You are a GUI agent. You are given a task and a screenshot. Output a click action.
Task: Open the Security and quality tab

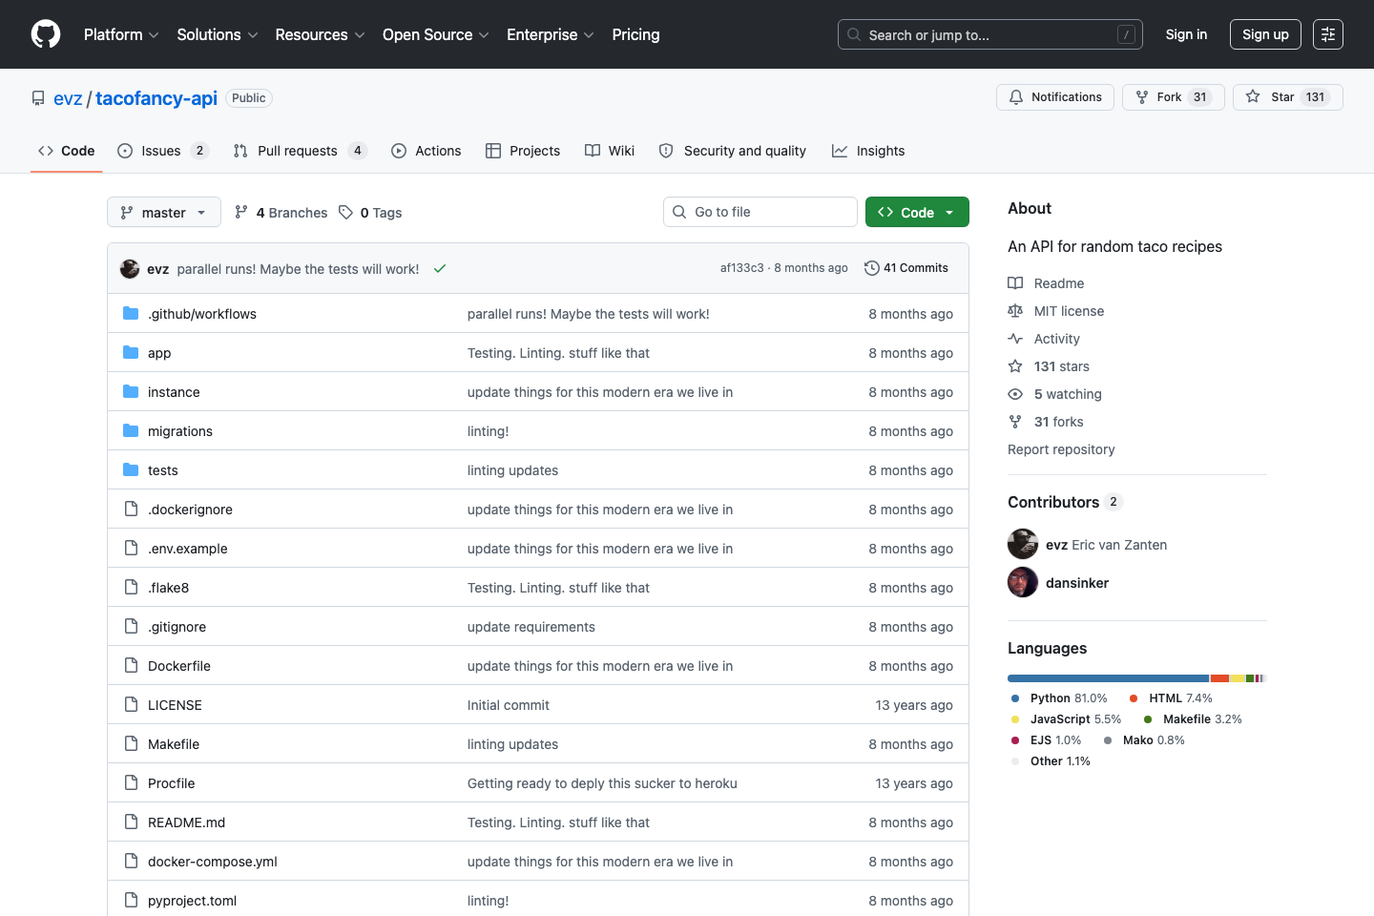pos(744,150)
